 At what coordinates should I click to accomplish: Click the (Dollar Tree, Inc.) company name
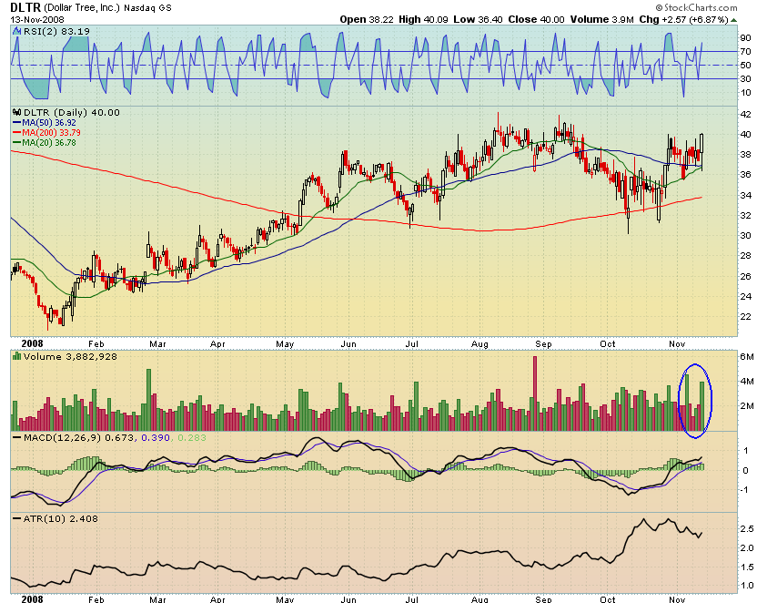[x=82, y=7]
